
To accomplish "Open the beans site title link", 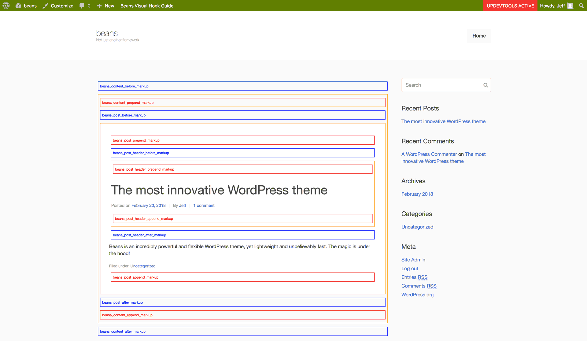I will tap(107, 33).
